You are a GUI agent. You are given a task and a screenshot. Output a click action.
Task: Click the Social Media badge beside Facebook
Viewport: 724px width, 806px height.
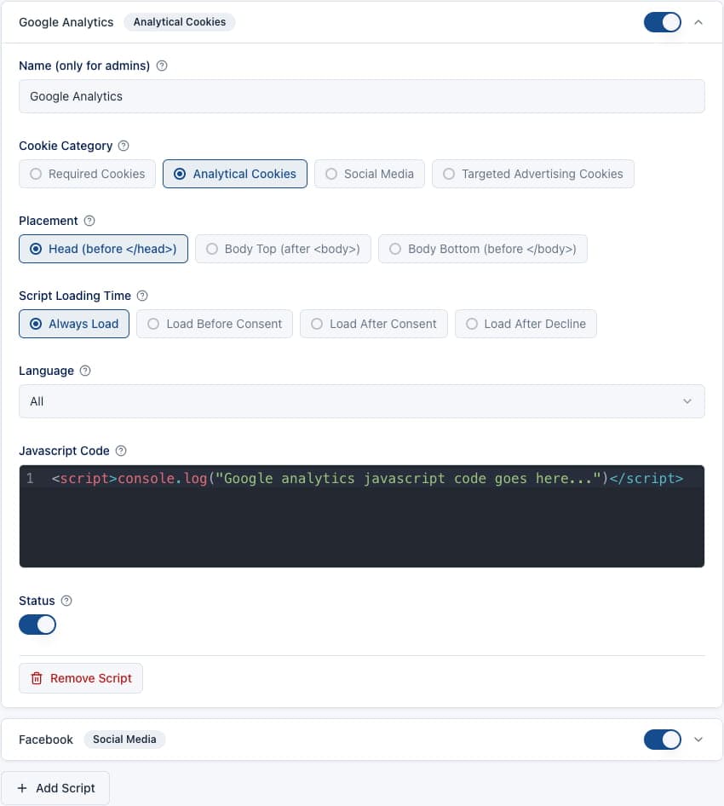coord(124,740)
